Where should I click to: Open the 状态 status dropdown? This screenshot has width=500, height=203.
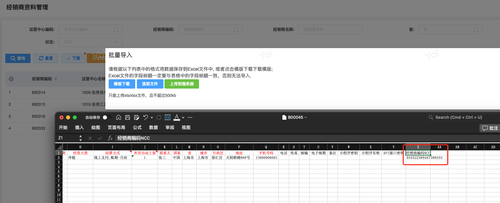(x=90, y=42)
